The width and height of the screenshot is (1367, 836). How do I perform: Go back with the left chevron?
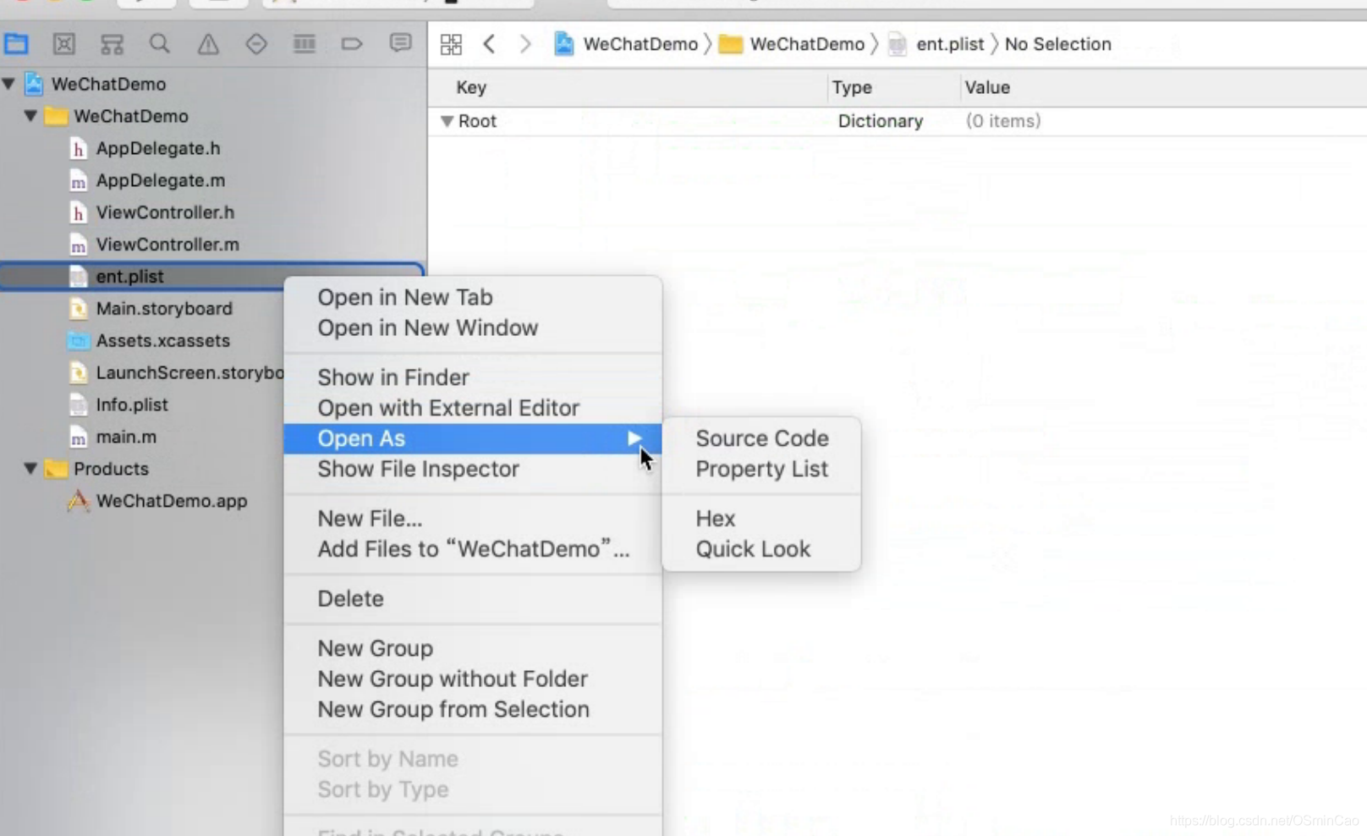coord(489,44)
